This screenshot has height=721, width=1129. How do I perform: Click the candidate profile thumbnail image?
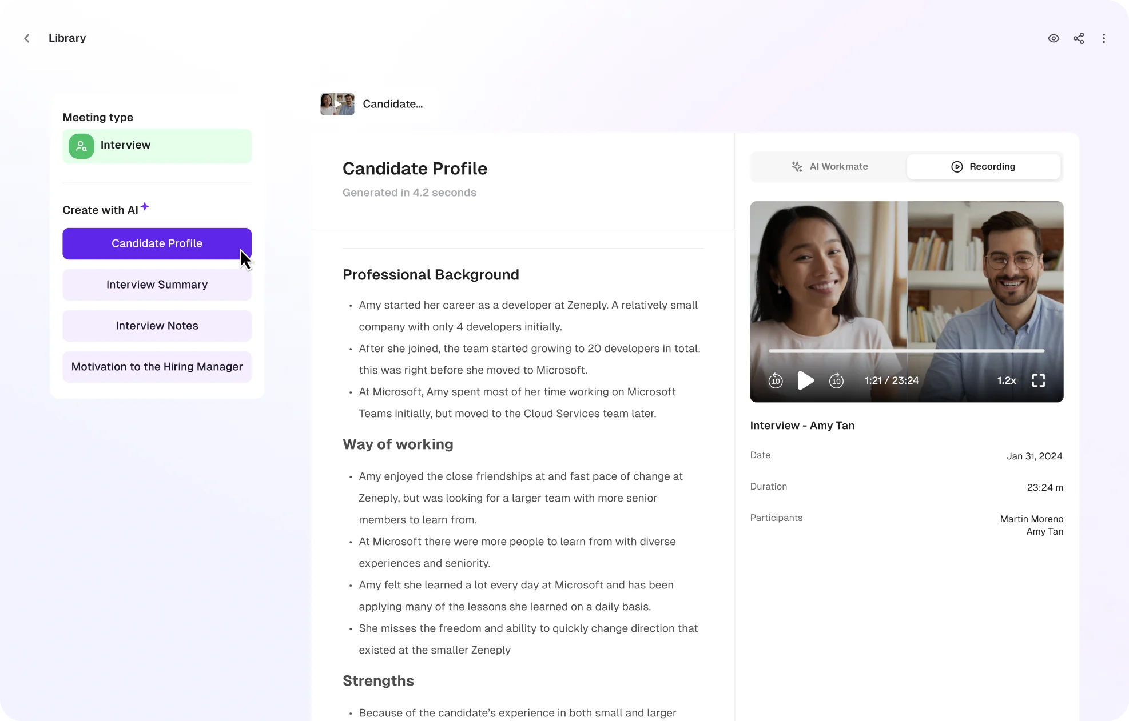tap(337, 103)
